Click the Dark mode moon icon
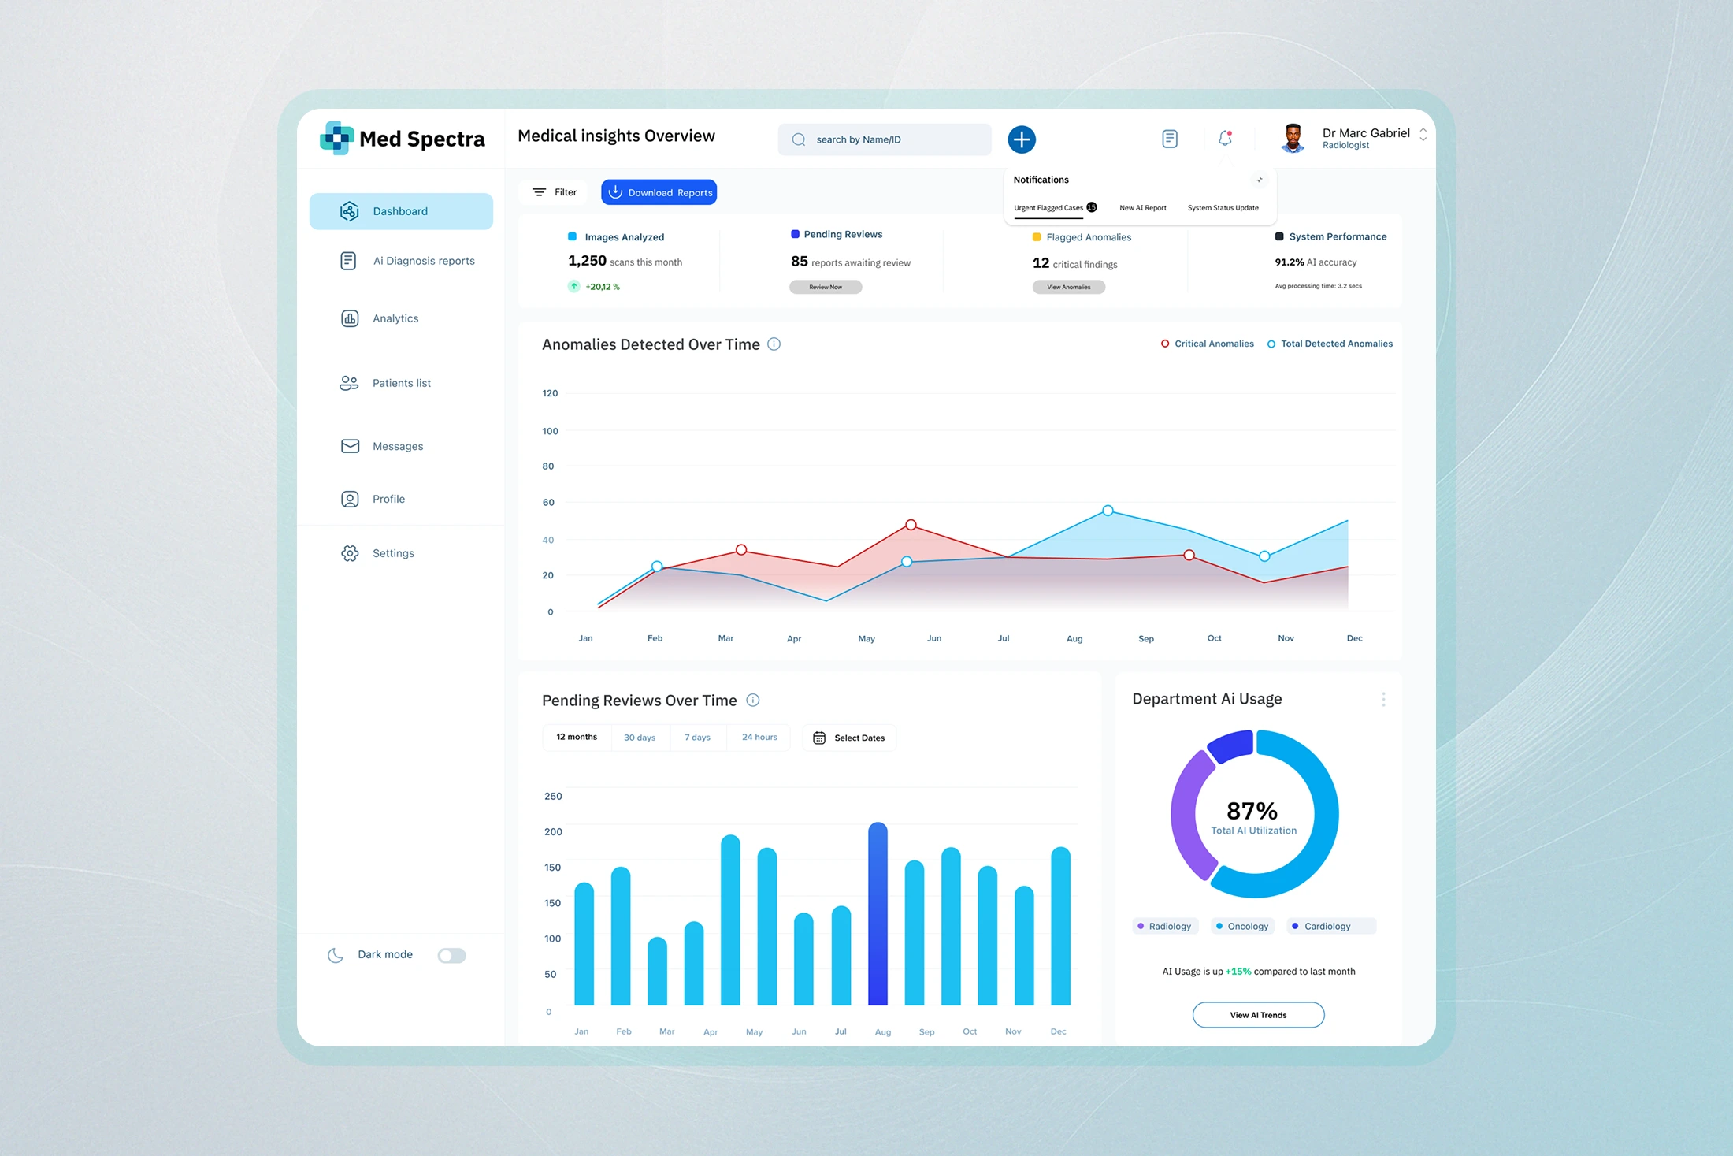 coord(336,955)
